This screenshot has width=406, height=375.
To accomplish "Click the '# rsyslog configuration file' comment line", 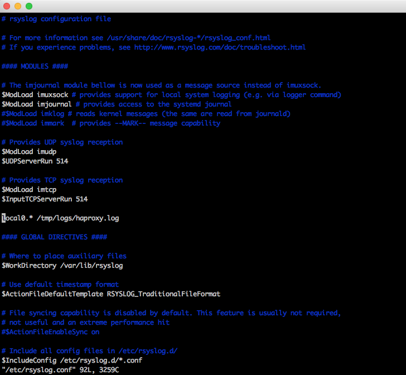I will coord(56,19).
